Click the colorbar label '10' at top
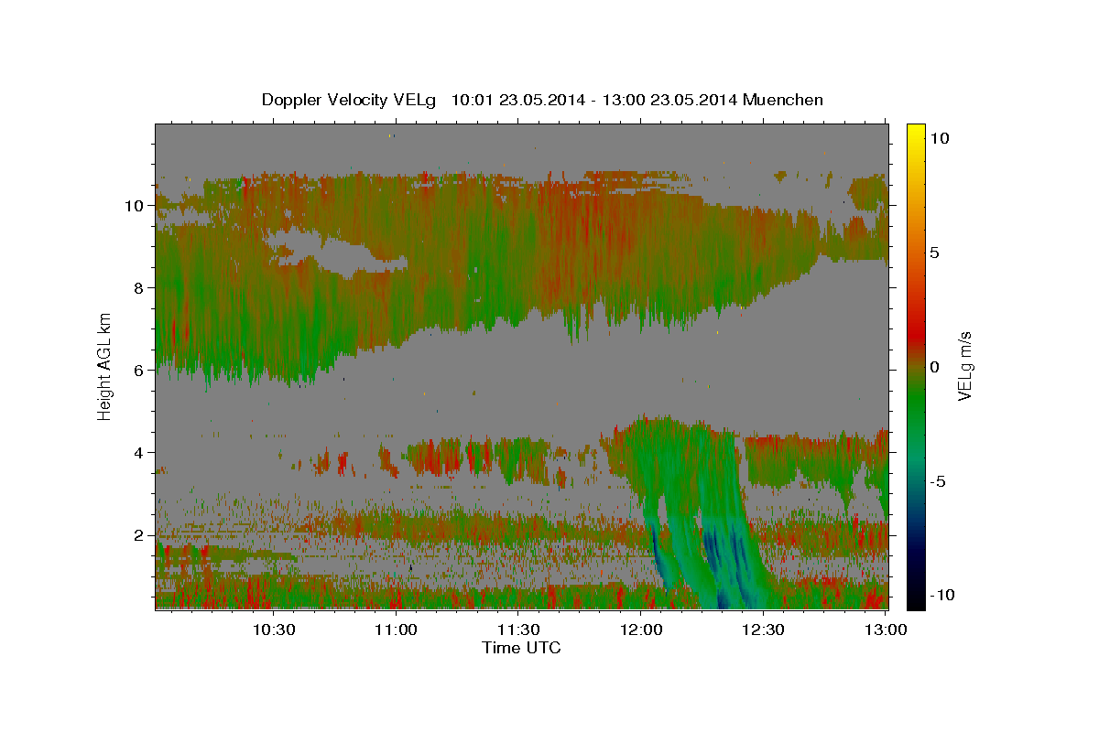 940,138
